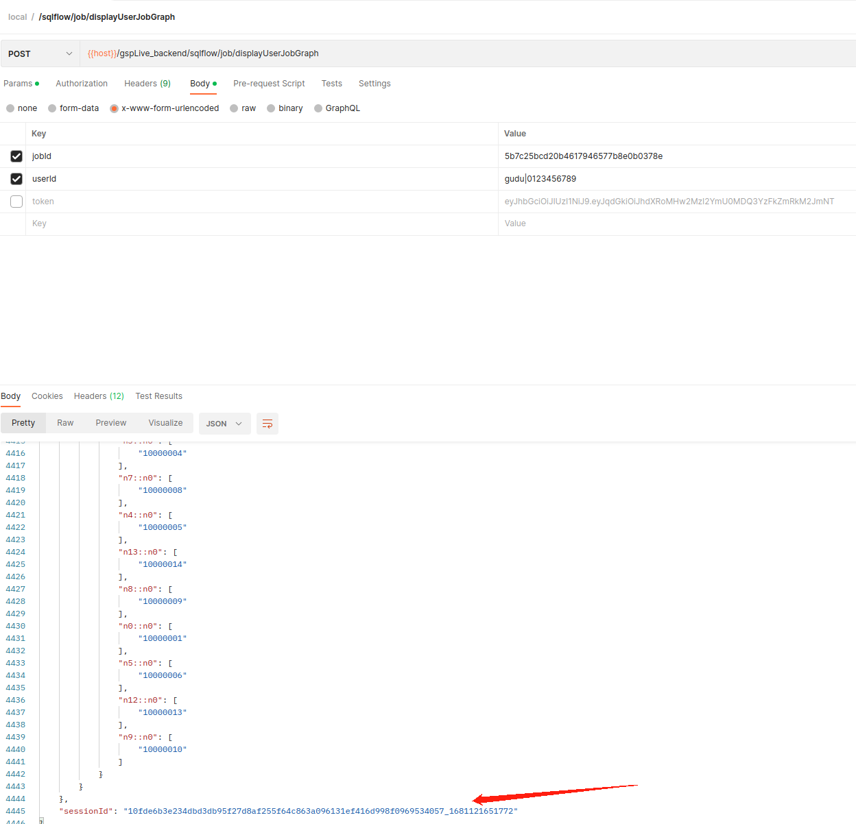Expand the JSON format dropdown

coord(224,424)
